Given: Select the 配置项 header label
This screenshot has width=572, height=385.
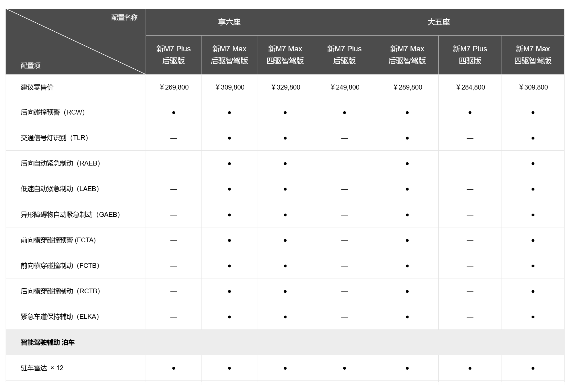Looking at the screenshot, I should (x=31, y=66).
